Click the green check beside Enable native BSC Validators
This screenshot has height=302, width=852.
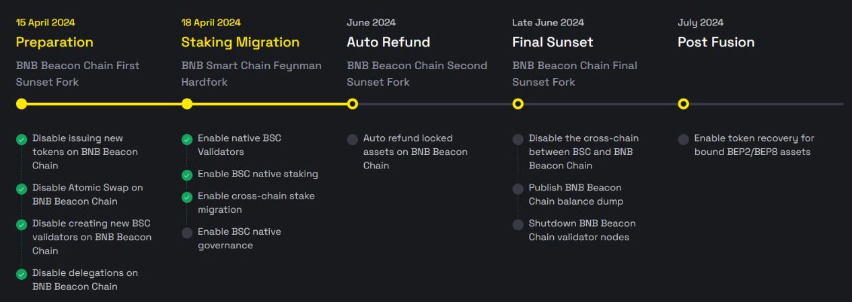187,140
